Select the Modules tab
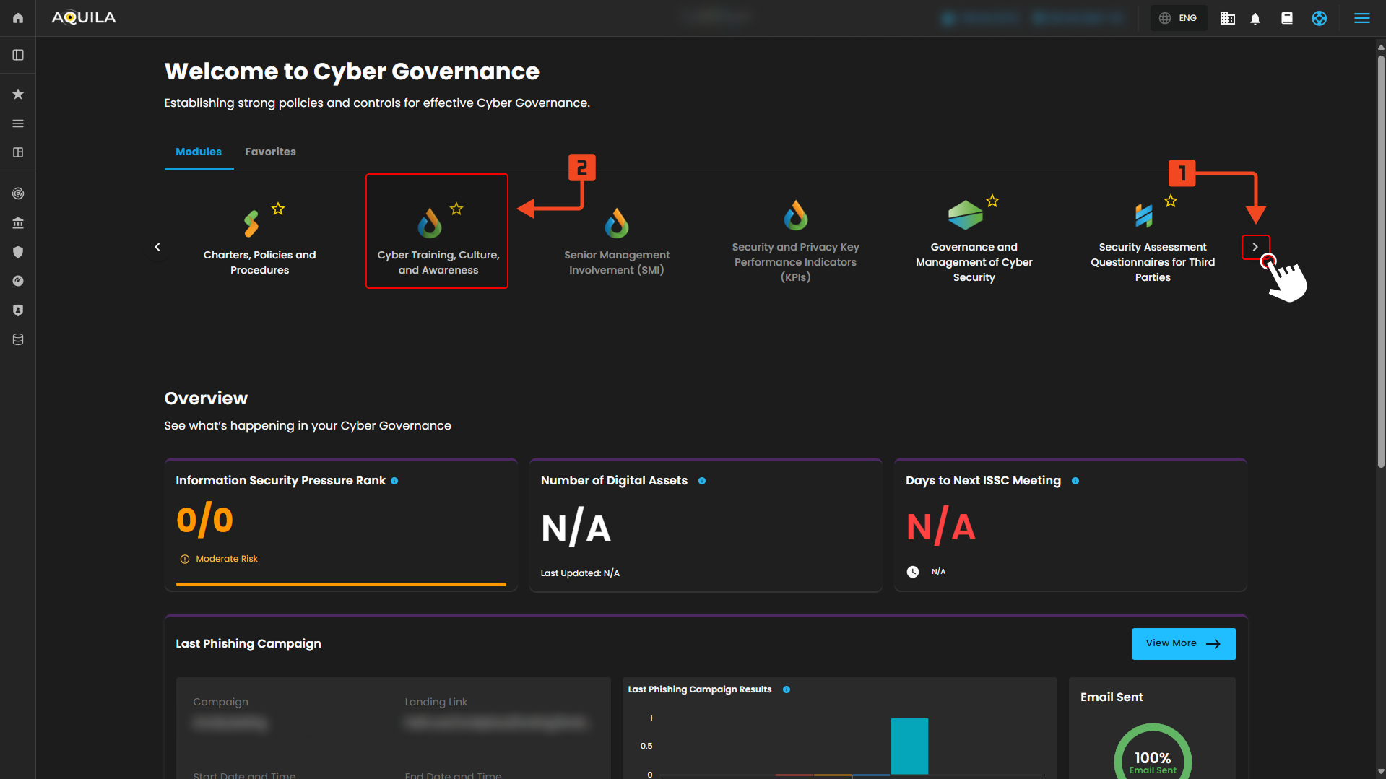Viewport: 1386px width, 779px height. [199, 152]
